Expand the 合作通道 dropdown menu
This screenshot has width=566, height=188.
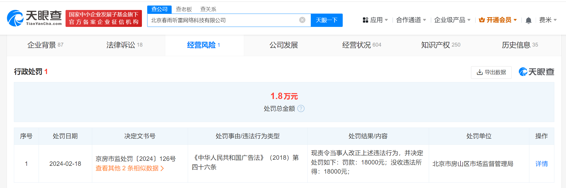(411, 20)
